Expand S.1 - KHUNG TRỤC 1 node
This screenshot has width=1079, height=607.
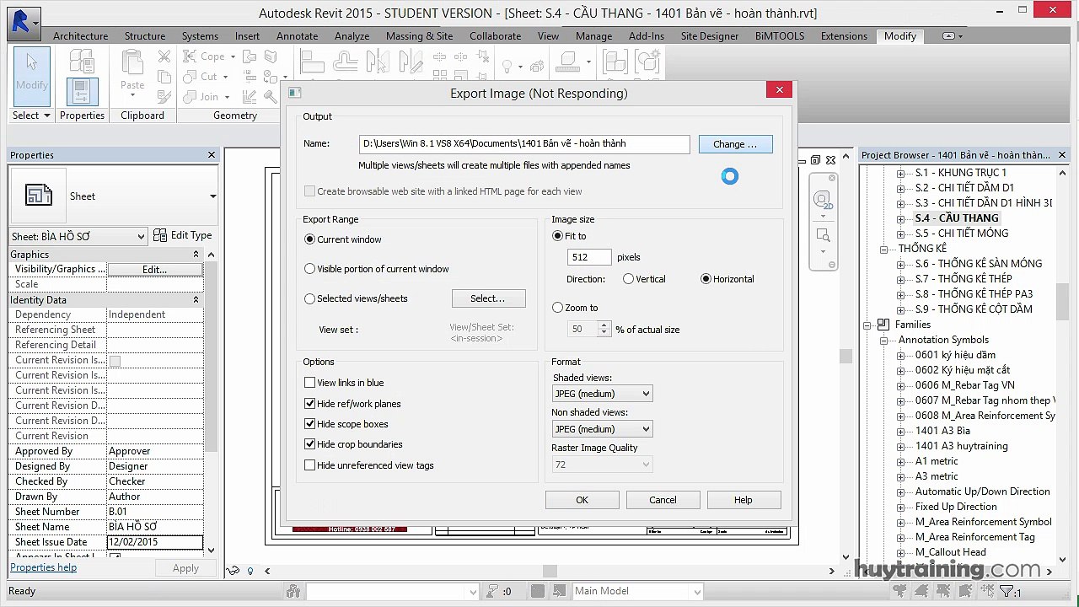pyautogui.click(x=900, y=173)
